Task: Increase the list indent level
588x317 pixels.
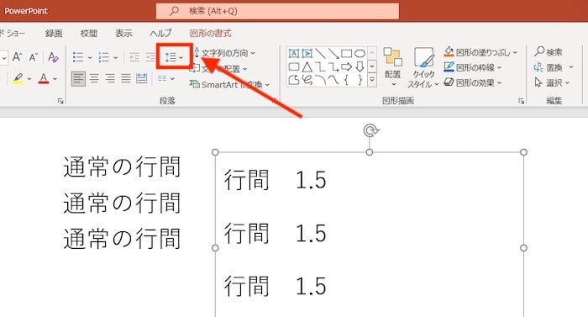Action: point(150,57)
